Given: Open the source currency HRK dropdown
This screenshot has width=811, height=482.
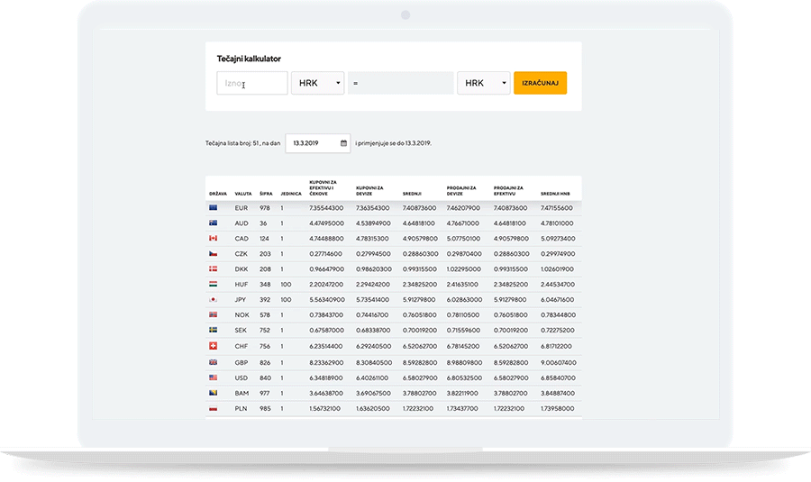Looking at the screenshot, I should 317,83.
